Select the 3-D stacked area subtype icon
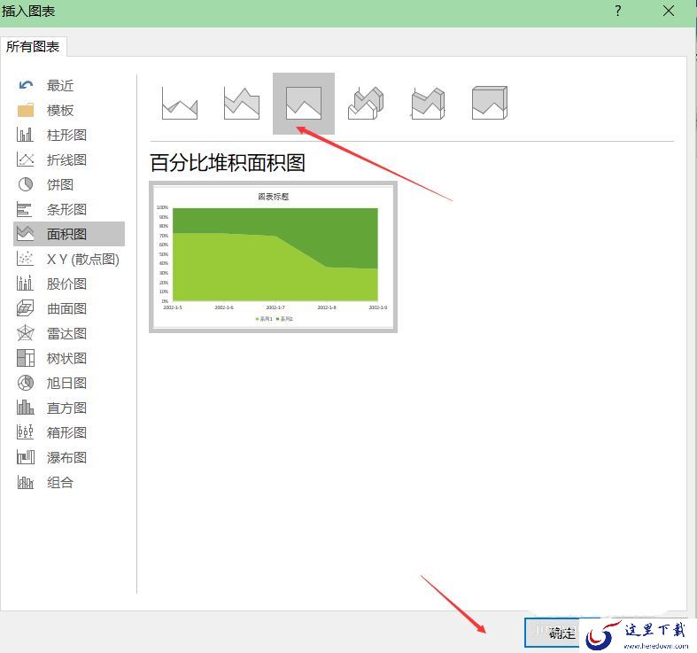697x653 pixels. (427, 104)
